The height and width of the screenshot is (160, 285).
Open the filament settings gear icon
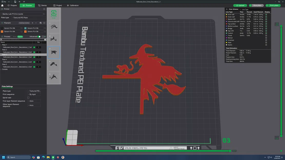pos(44,23)
